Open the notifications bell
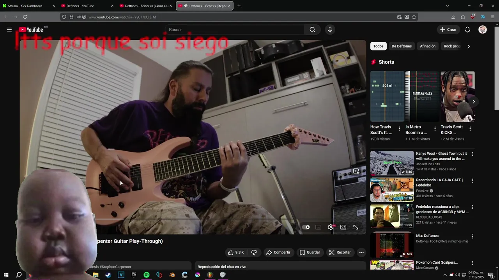The image size is (499, 280). (467, 30)
